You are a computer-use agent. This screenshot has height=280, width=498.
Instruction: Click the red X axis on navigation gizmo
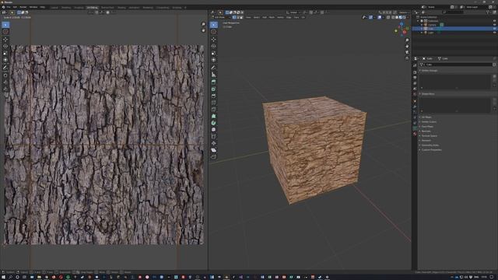405,33
